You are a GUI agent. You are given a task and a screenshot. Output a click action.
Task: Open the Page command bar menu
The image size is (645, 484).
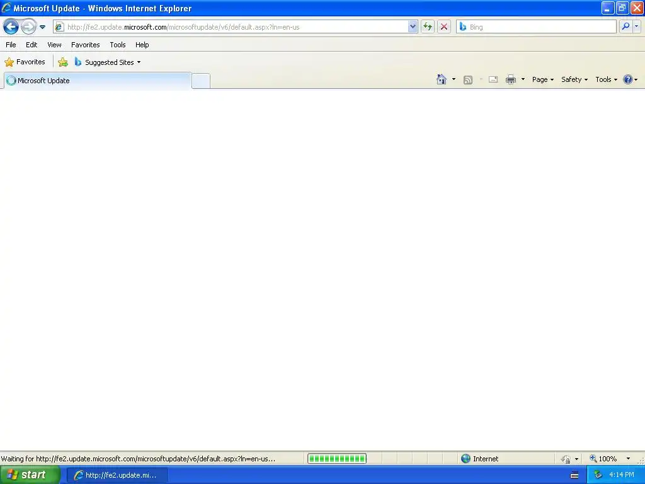coord(543,79)
